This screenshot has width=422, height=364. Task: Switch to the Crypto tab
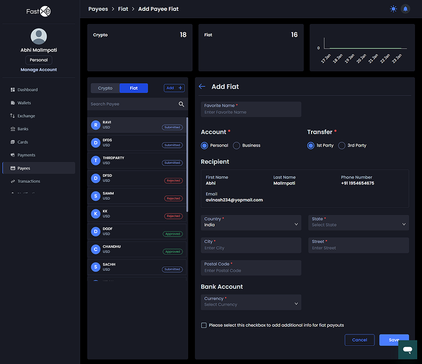point(105,88)
